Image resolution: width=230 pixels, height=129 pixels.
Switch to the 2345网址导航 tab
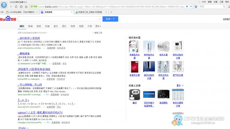22,12
